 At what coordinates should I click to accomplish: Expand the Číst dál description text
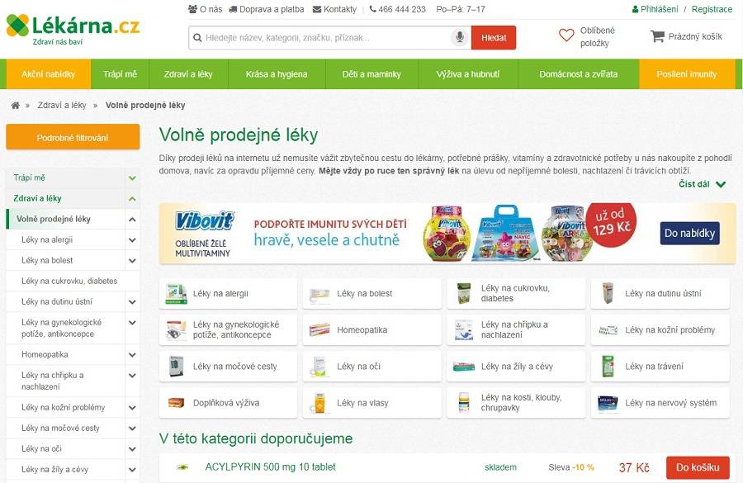point(702,184)
